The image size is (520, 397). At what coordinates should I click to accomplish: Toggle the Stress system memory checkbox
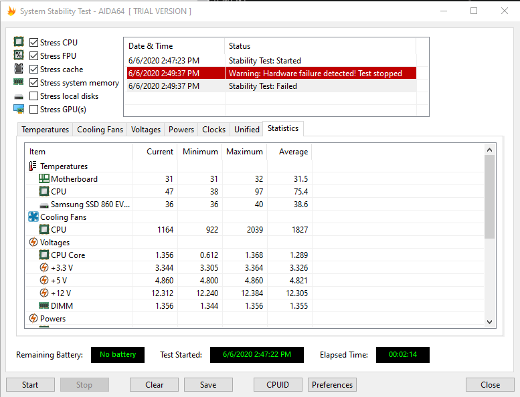tap(33, 82)
